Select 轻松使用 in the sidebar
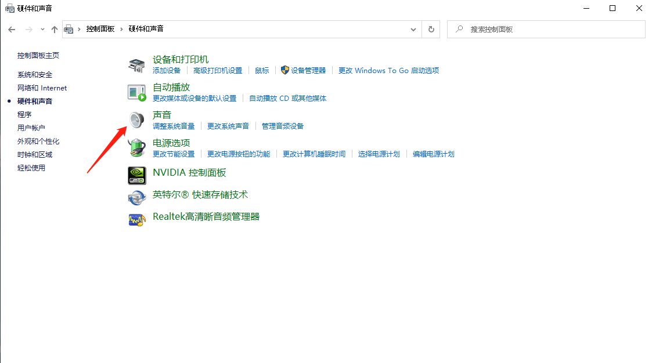 tap(31, 168)
